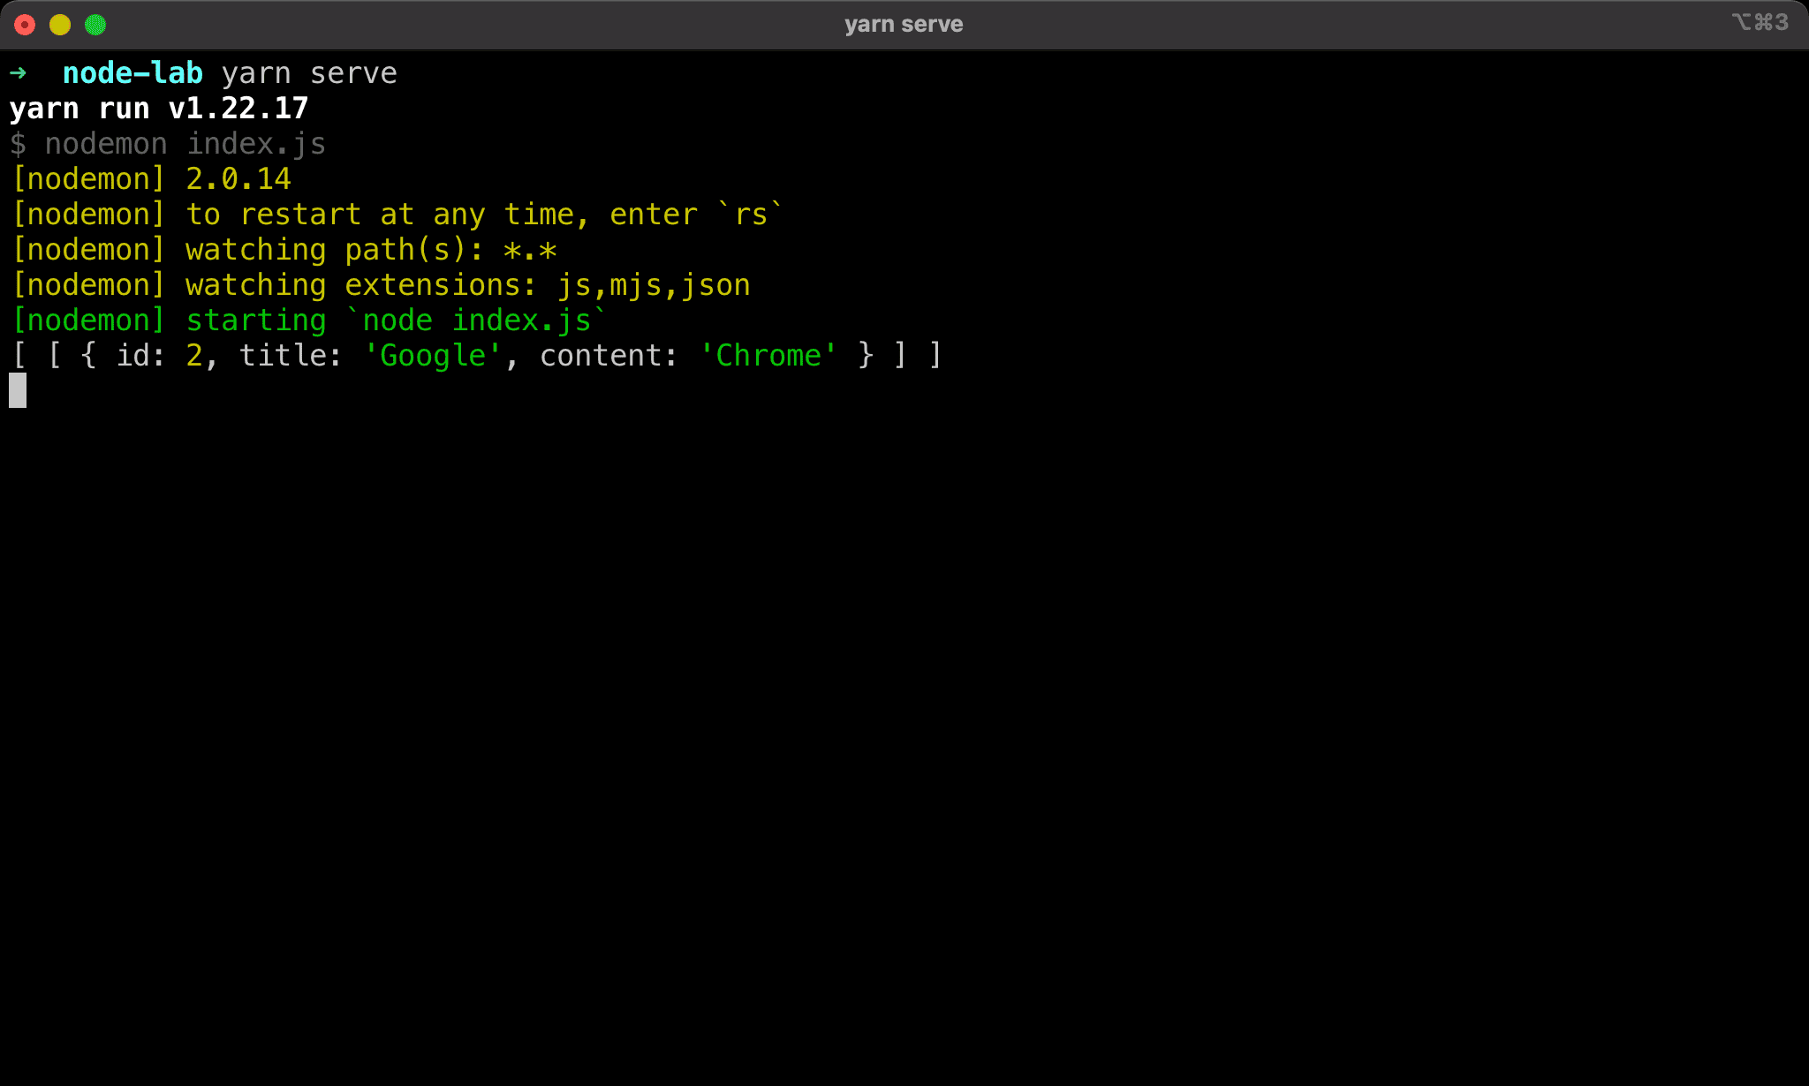Click the typed 'yarn serve' command text
Image resolution: width=1809 pixels, height=1086 pixels.
point(309,72)
